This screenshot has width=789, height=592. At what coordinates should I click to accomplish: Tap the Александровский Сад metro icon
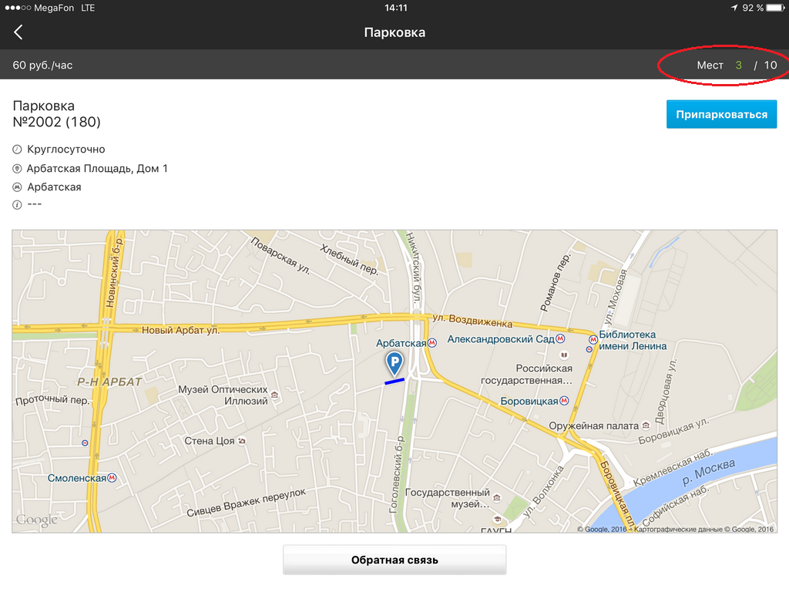click(561, 338)
